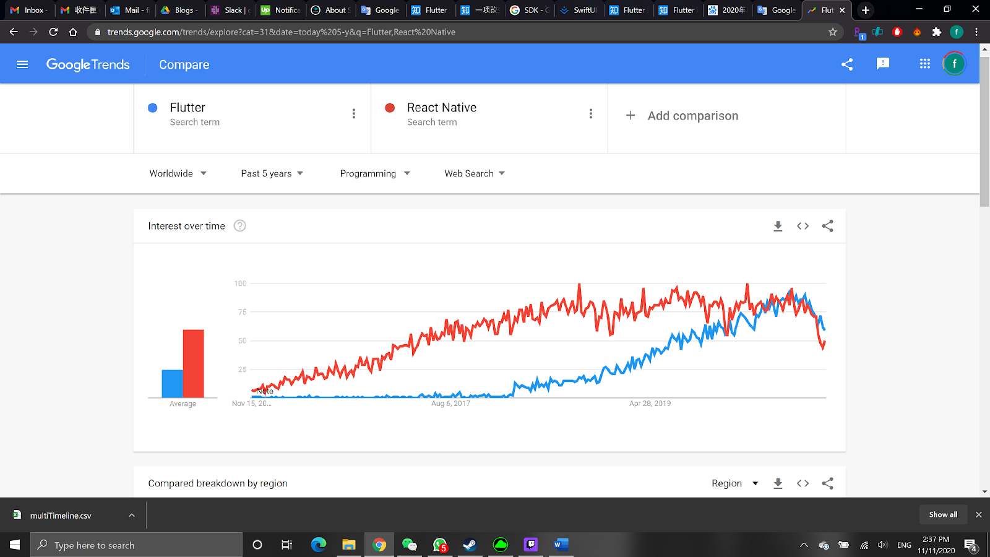This screenshot has width=990, height=557.
Task: Reload the current page
Action: coord(53,32)
